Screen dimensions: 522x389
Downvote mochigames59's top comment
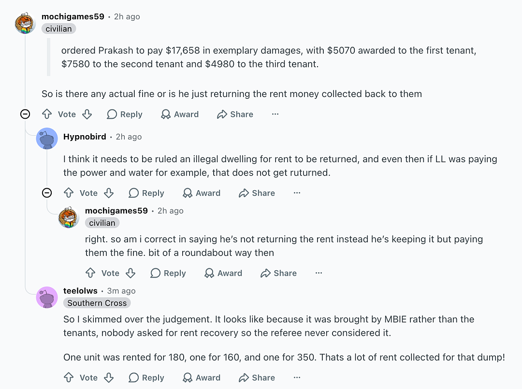(87, 114)
